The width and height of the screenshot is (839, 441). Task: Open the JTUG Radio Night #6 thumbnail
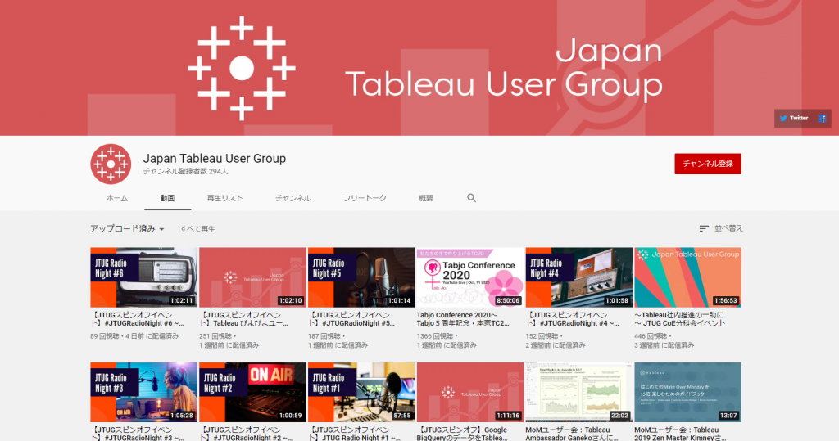[144, 277]
